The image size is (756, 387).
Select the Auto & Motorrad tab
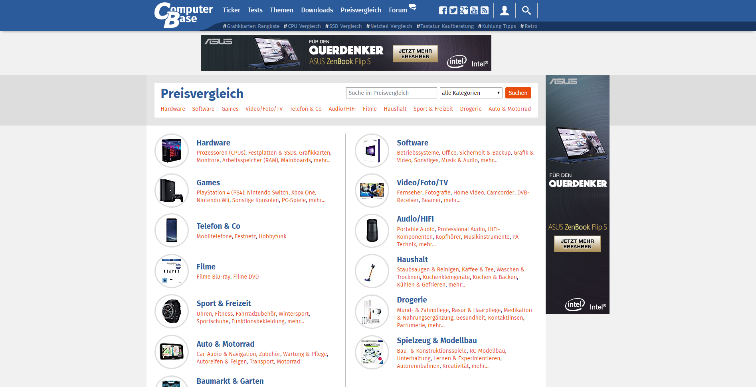point(510,109)
